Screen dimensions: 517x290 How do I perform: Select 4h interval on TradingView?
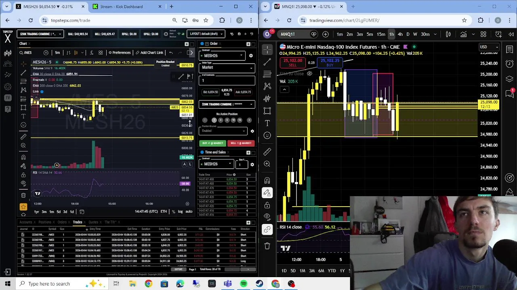pos(400,34)
